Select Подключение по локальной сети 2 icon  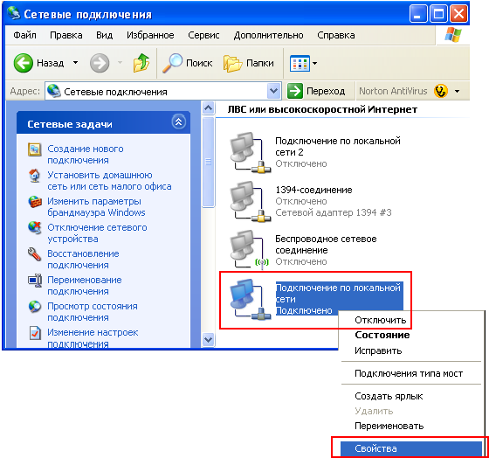[250, 153]
